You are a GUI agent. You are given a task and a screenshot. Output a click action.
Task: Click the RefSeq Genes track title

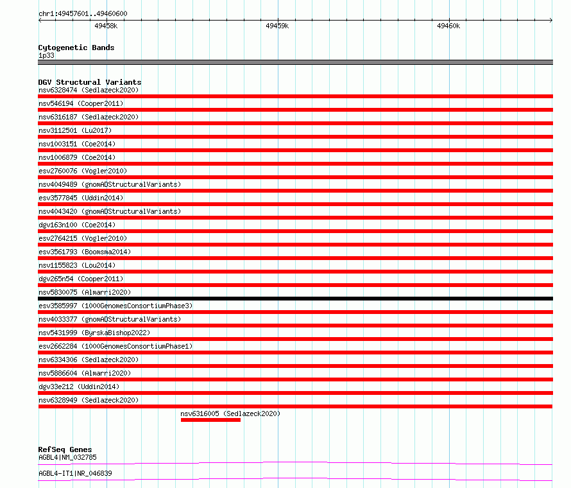coord(65,449)
